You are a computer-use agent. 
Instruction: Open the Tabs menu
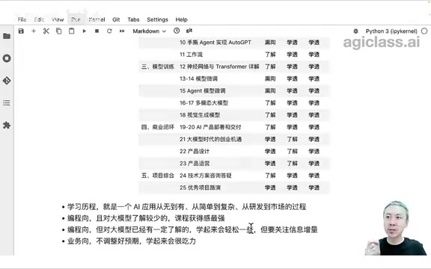point(133,19)
